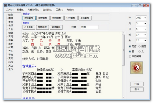153x103 pixels.
Task: Click the 分秒起卦 button
Action: [x=71, y=18]
